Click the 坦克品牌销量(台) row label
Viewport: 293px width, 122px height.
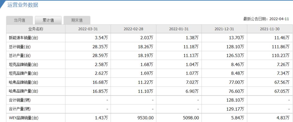[23, 65]
